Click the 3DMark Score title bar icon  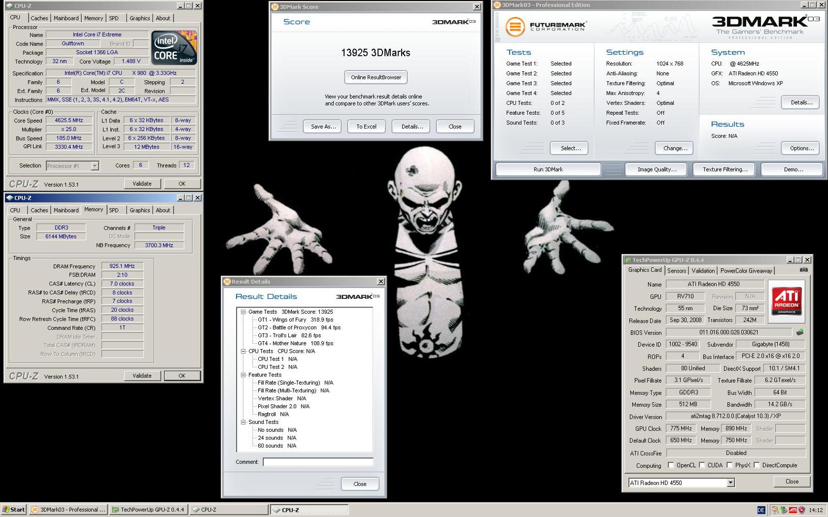point(275,7)
